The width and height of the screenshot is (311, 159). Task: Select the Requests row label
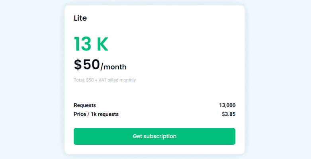pyautogui.click(x=85, y=105)
